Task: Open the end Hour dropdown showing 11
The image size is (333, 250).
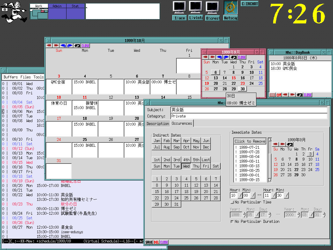Action: (273, 195)
